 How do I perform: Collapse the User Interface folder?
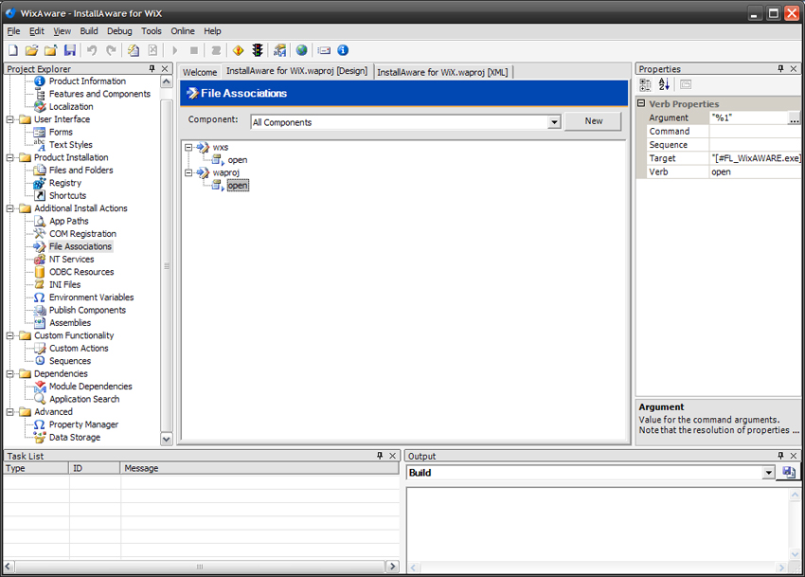coord(10,119)
